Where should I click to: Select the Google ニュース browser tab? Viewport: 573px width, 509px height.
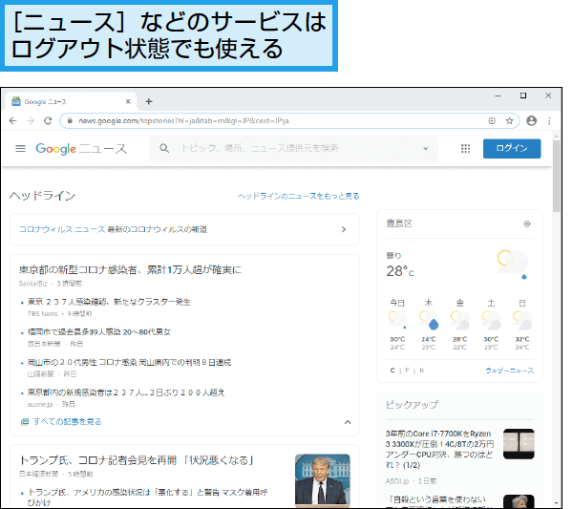(x=72, y=101)
